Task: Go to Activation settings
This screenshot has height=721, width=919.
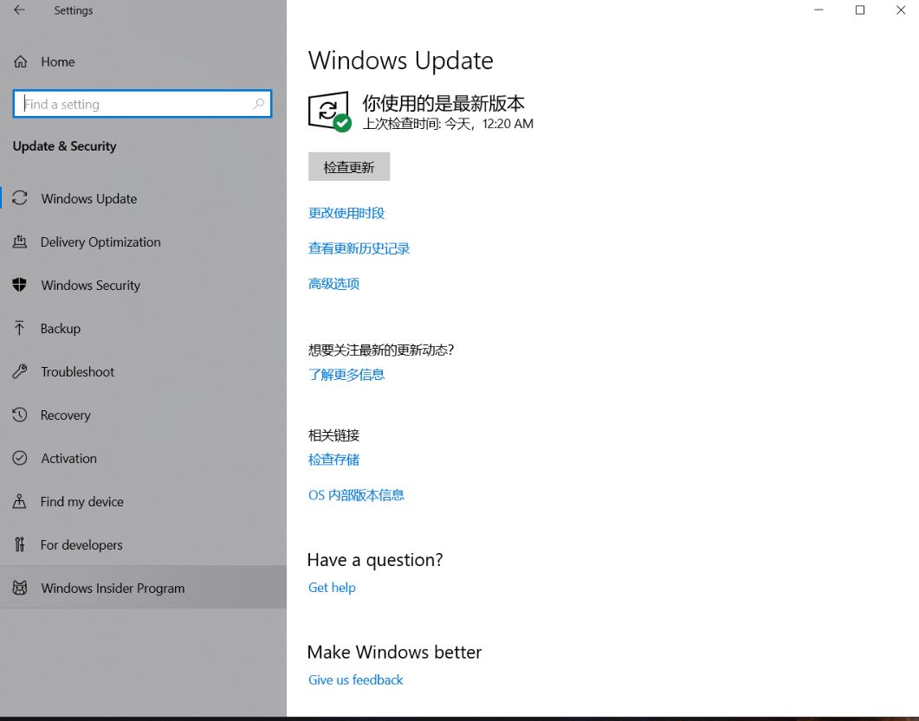Action: click(144, 459)
